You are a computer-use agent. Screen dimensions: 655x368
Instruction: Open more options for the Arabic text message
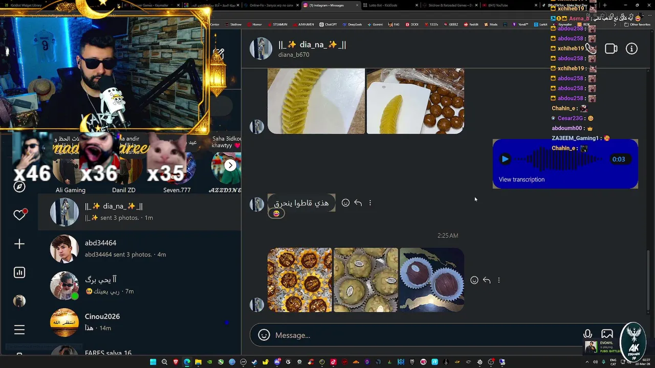tap(370, 203)
